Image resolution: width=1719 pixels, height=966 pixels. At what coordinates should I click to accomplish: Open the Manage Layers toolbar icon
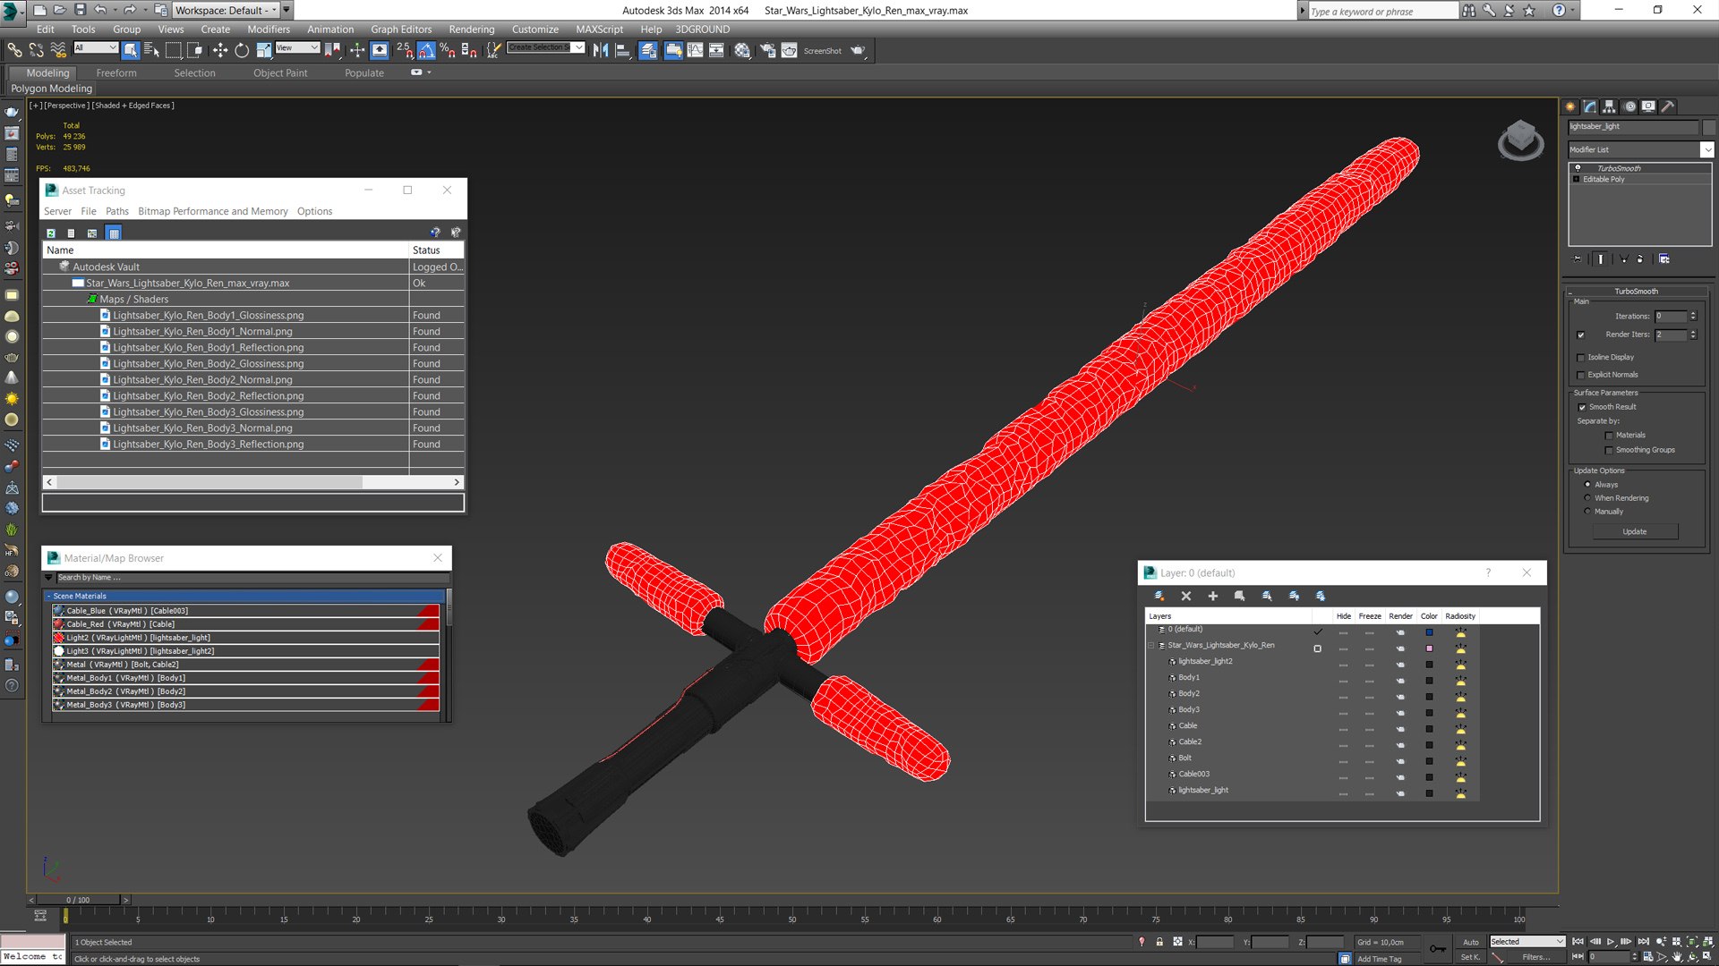coord(648,50)
